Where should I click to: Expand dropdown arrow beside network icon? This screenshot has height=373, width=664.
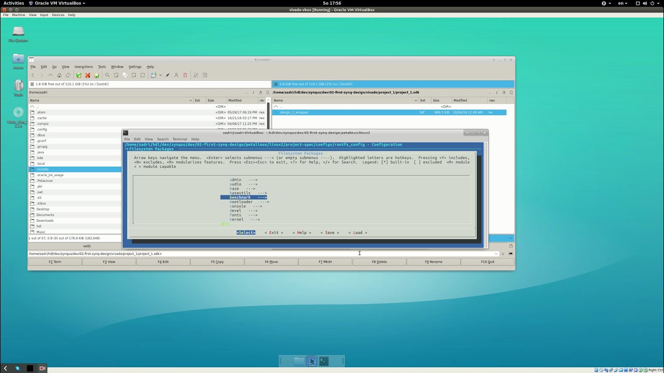[160, 75]
